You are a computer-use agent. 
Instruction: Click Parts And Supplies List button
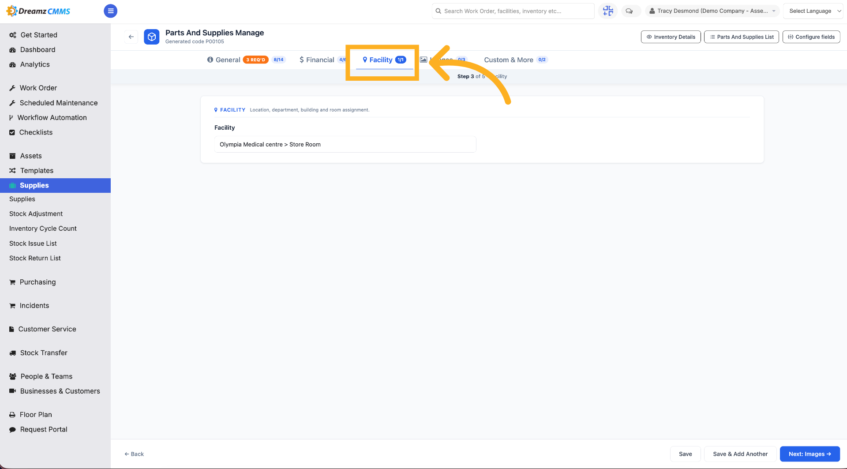point(741,37)
